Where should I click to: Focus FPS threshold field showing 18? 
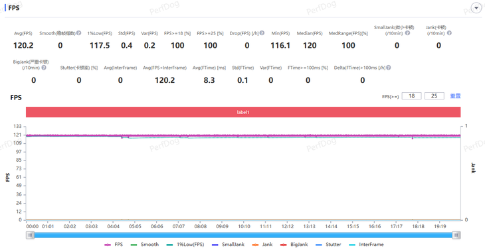coord(411,96)
